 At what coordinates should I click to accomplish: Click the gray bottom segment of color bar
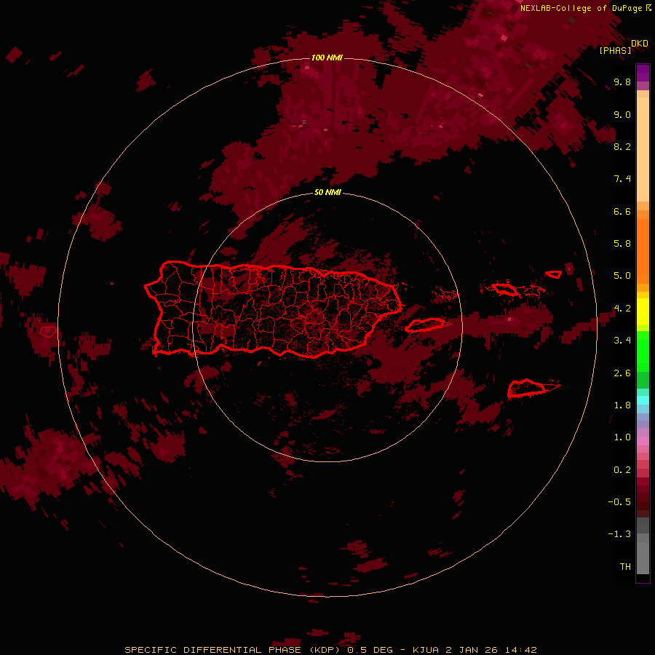643,555
